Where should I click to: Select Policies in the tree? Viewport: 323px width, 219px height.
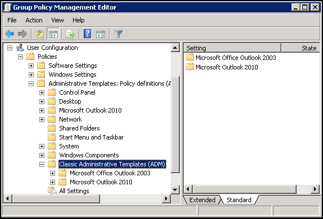[x=47, y=57]
